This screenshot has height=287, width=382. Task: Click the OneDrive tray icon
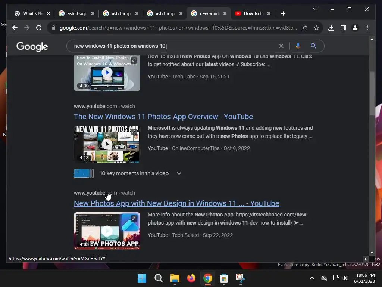point(324,278)
